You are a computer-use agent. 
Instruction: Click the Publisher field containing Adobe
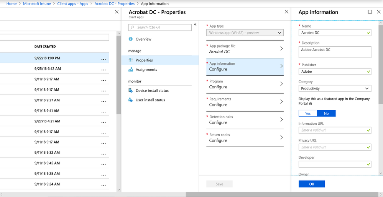point(335,72)
